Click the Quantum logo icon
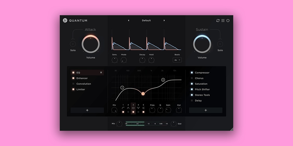The height and width of the screenshot is (146, 293). tap(65, 20)
